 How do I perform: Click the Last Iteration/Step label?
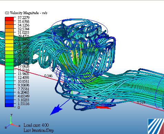[x=39, y=130]
